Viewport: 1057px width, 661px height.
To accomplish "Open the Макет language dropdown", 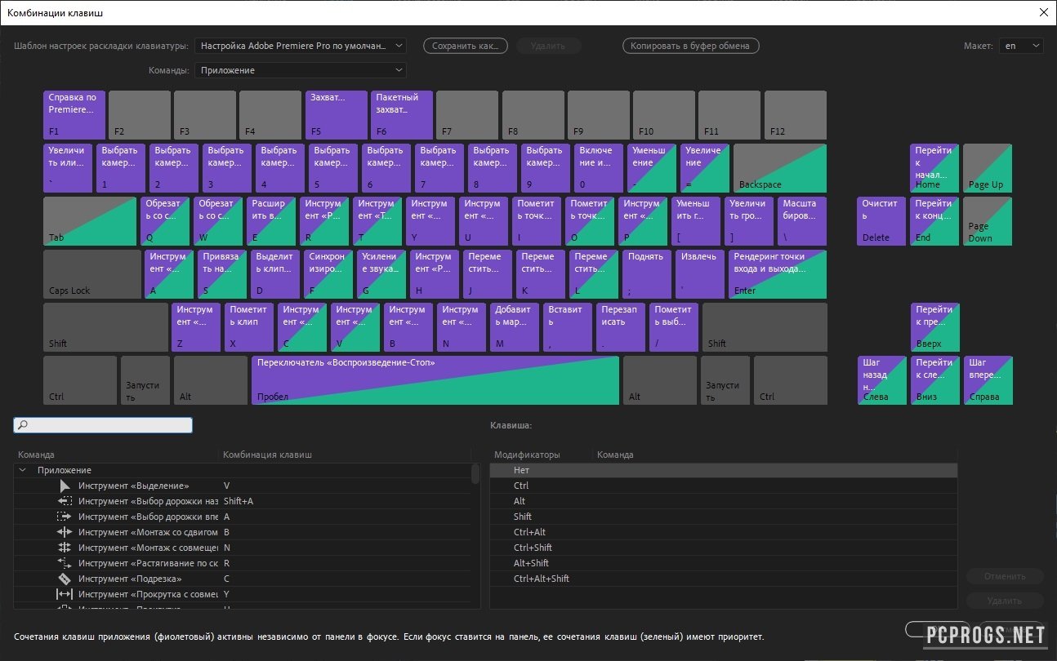I will [x=1021, y=46].
